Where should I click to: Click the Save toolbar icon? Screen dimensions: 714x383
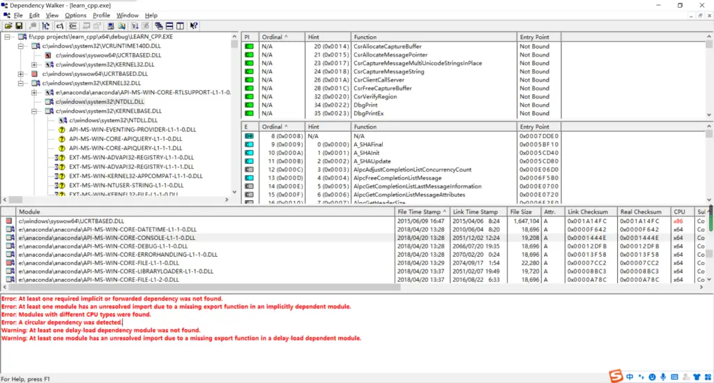click(x=19, y=26)
